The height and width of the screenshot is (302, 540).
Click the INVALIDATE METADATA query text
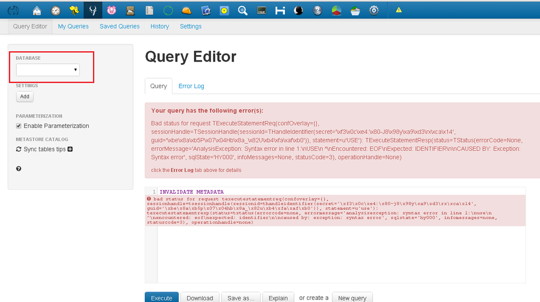tap(191, 191)
